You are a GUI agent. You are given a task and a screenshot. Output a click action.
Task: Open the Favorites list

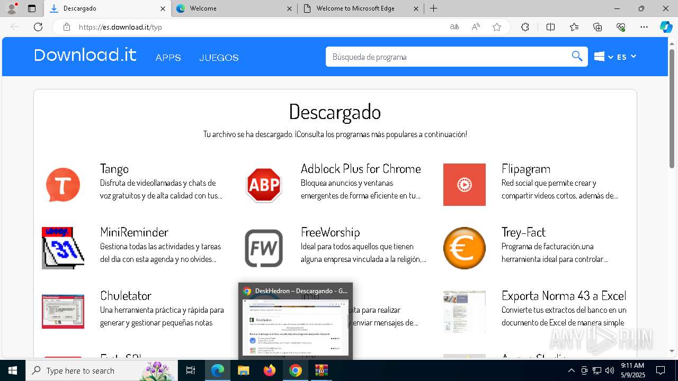pos(574,27)
